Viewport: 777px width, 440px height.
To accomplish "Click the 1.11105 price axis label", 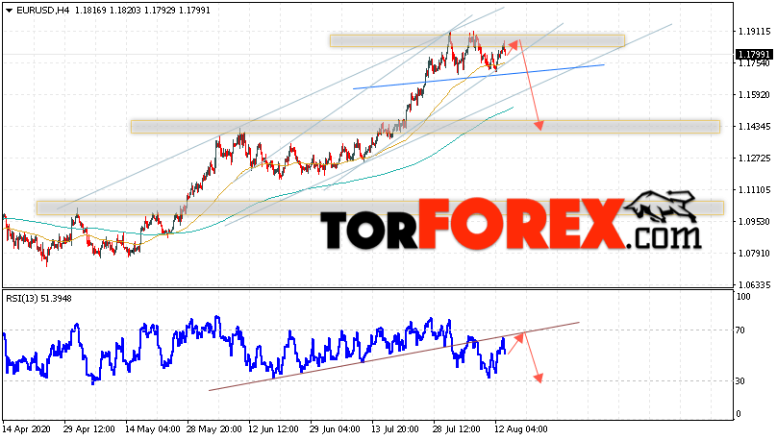I will [754, 190].
